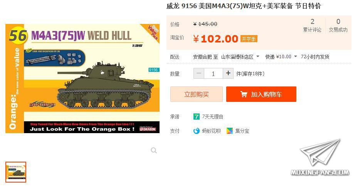Screen dimensions: 353x186
Task: Click the shopping cart icon in add-to-cart button
Action: (244, 94)
